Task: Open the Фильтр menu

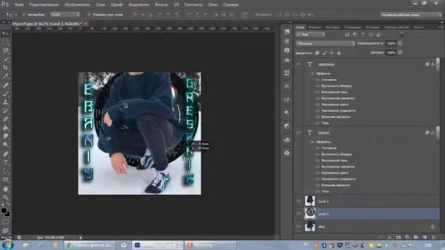Action: click(x=161, y=5)
